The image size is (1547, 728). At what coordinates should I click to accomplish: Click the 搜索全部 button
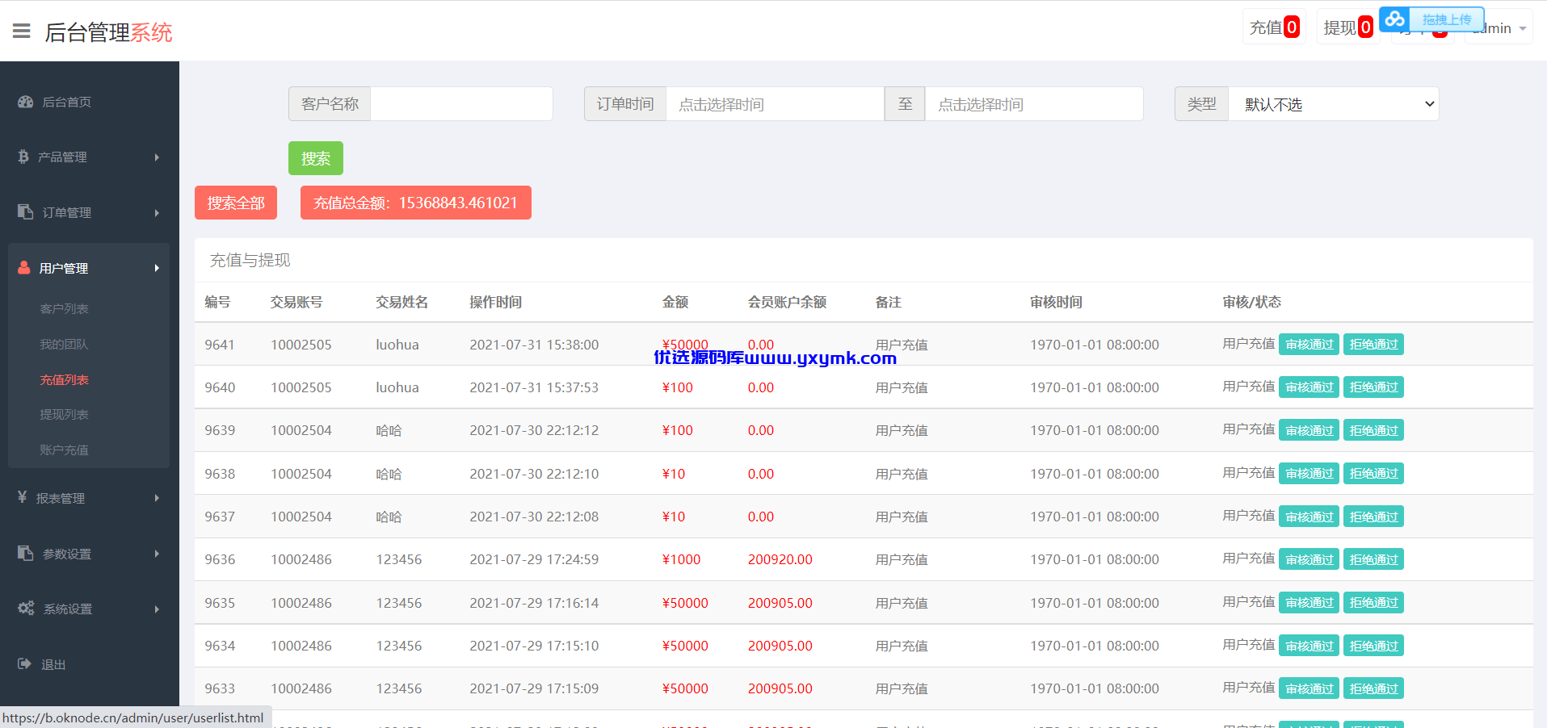click(x=236, y=203)
